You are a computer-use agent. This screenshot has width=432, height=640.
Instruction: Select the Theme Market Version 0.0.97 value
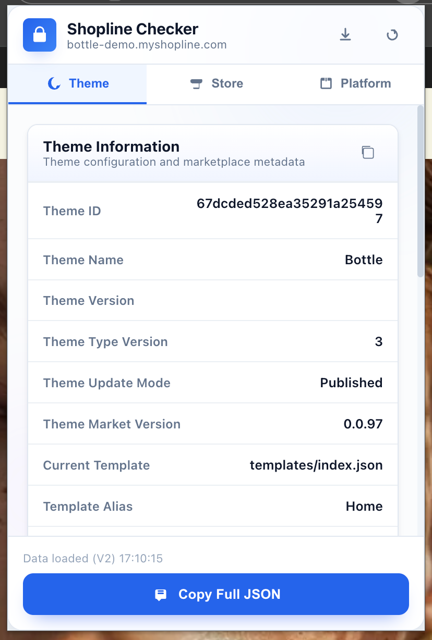click(363, 424)
